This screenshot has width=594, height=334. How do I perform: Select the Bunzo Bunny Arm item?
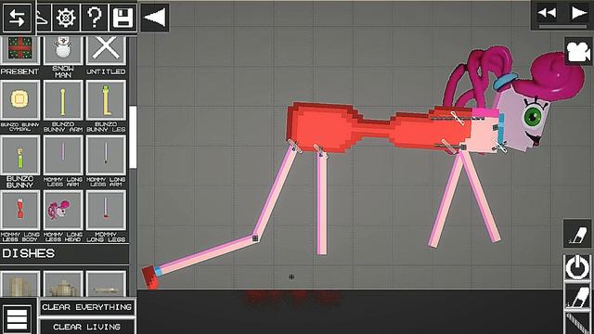pos(63,100)
